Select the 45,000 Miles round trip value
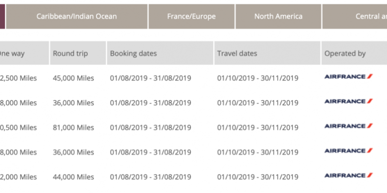 [74, 78]
